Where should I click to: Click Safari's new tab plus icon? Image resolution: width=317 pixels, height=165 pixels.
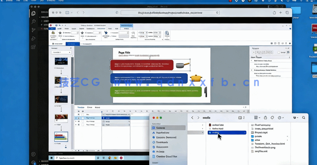point(281,12)
